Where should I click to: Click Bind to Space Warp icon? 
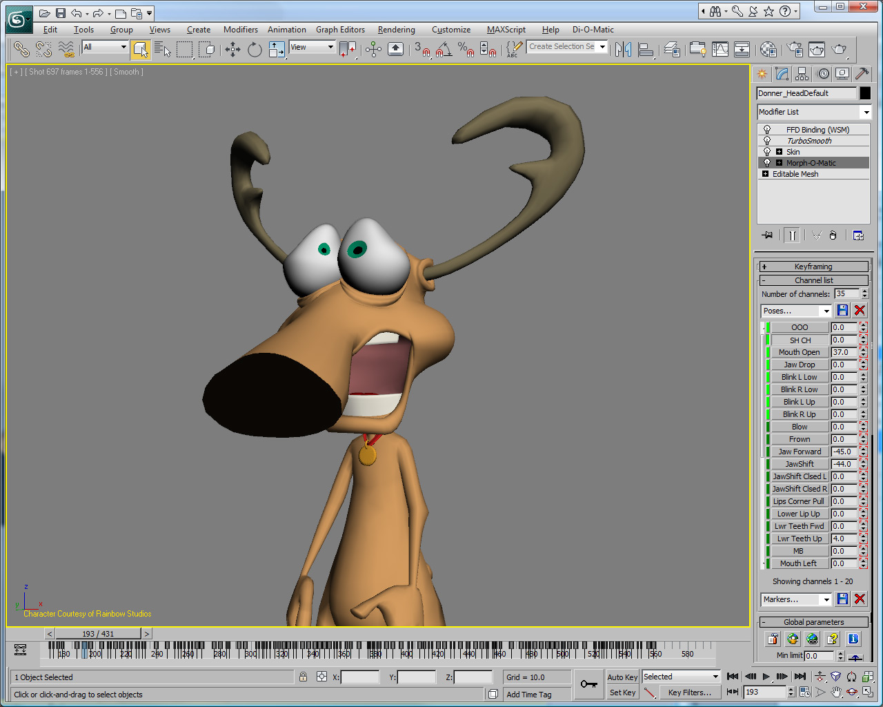66,49
